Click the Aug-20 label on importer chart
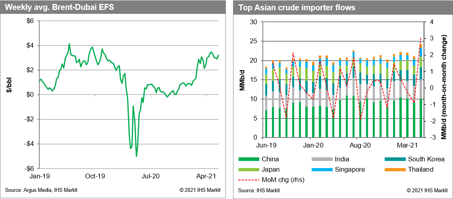This screenshot has width=453, height=199. point(357,145)
